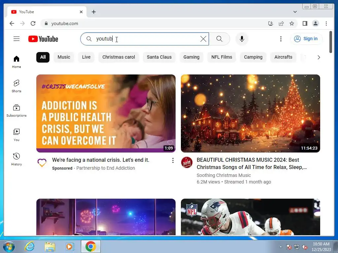Screen dimensions: 338x253
Task: Select the Gaming filter chip
Action: tap(191, 57)
